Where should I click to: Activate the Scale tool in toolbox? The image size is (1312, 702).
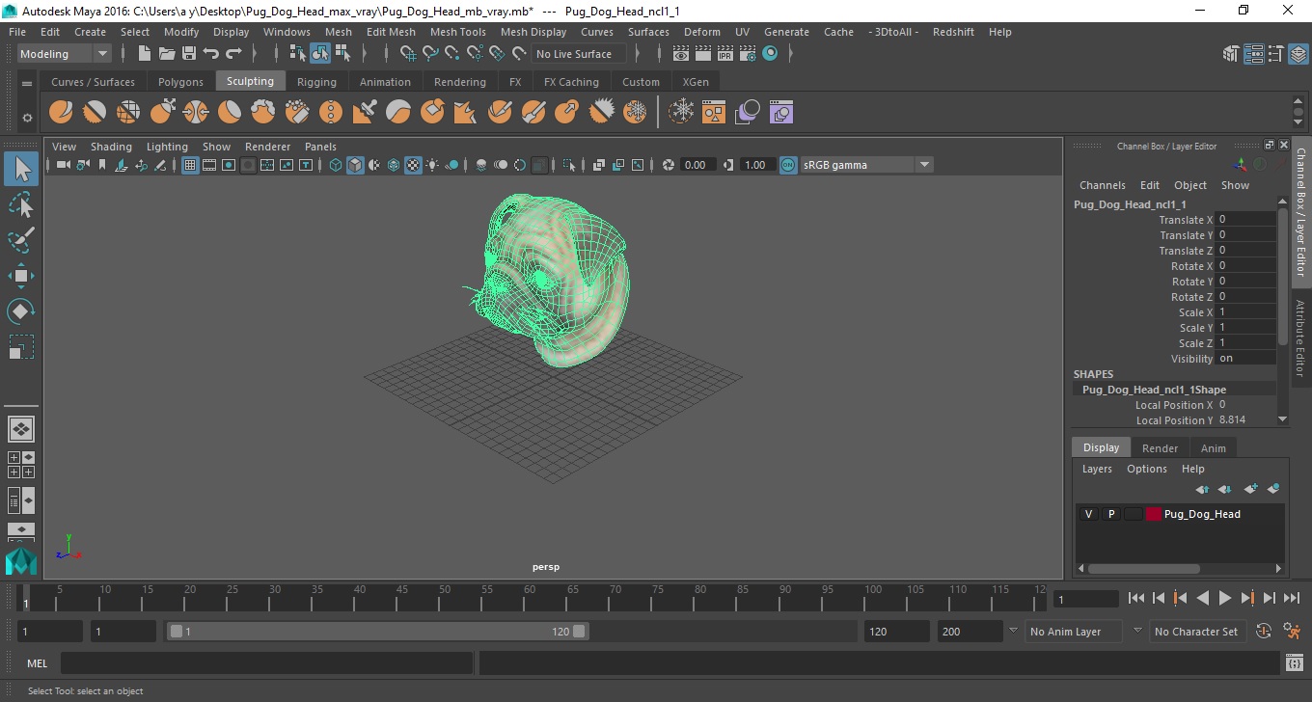coord(21,347)
